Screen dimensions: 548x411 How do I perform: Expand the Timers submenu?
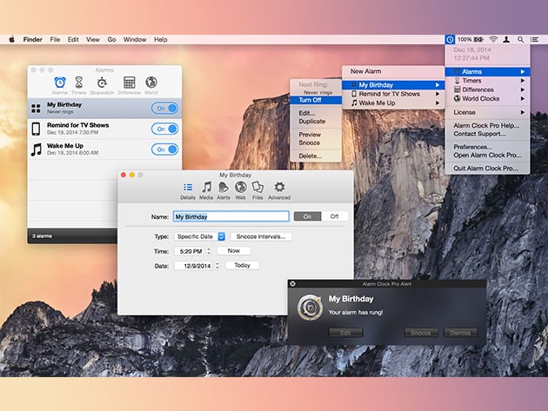point(487,81)
